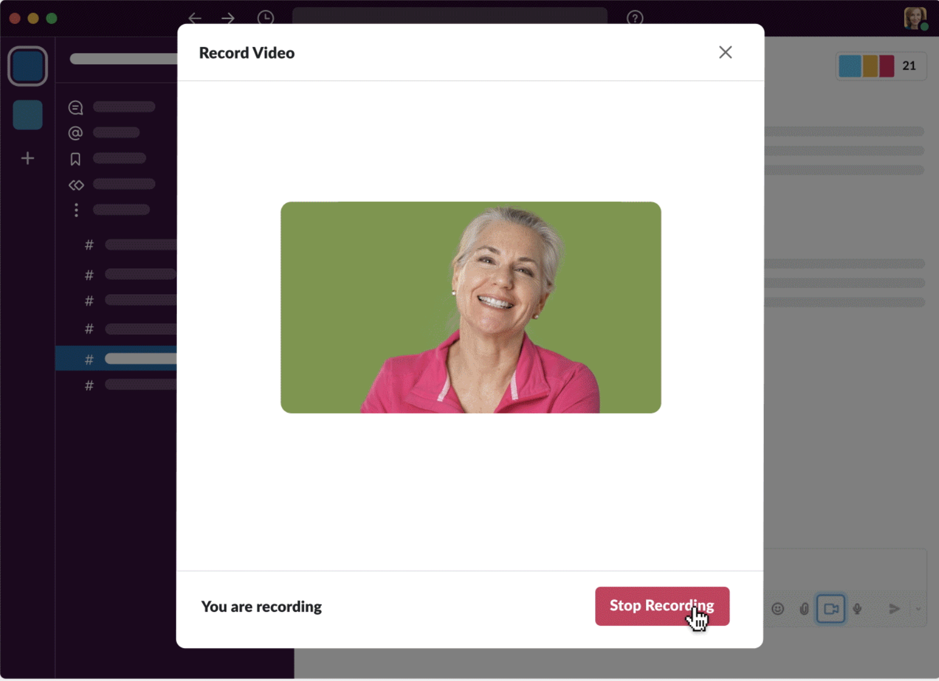The height and width of the screenshot is (681, 939).
Task: Open the history clock icon
Action: (x=266, y=18)
